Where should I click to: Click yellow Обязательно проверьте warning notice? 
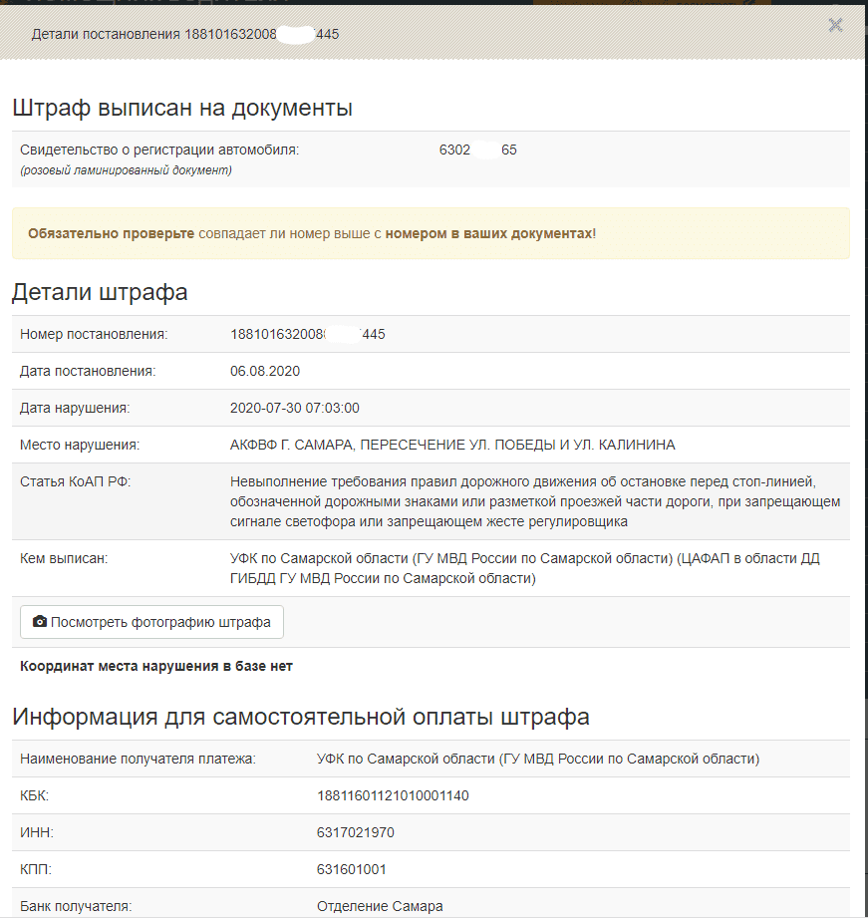point(431,233)
